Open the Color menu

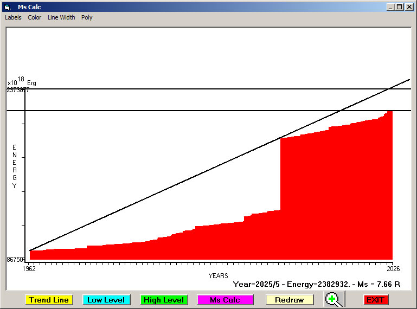click(x=35, y=17)
